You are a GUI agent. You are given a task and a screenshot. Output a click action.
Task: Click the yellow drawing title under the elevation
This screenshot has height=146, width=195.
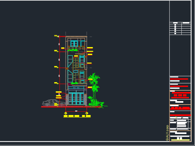click(77, 116)
